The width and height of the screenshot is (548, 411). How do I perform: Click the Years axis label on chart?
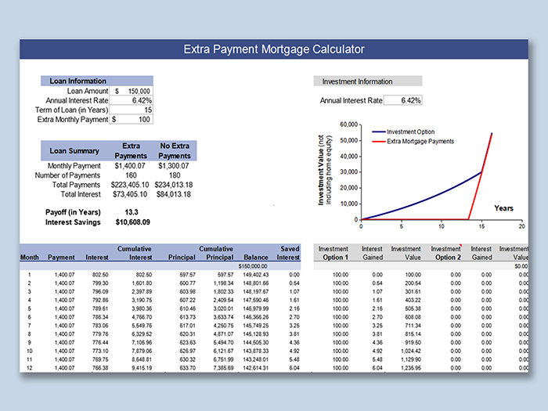click(x=504, y=208)
